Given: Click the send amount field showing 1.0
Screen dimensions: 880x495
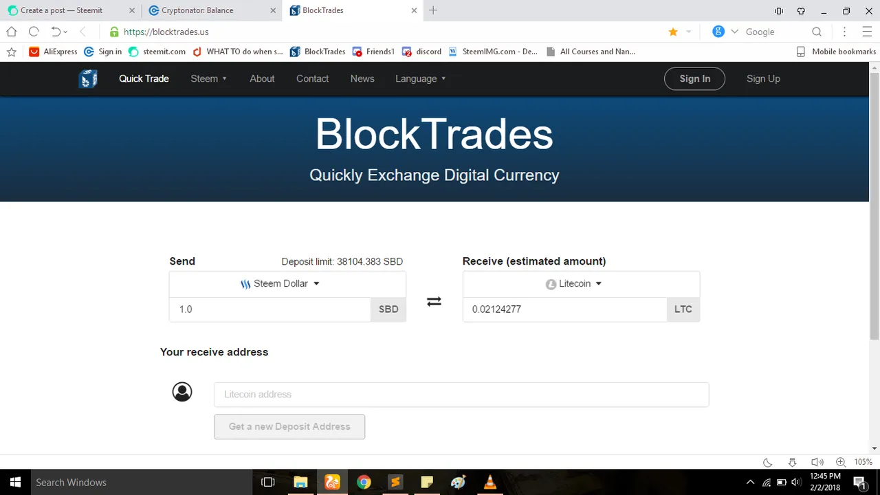Looking at the screenshot, I should 269,309.
